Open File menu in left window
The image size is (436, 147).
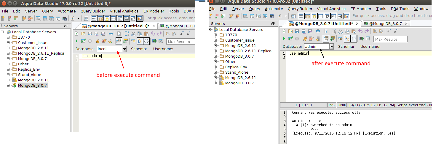tap(5, 11)
